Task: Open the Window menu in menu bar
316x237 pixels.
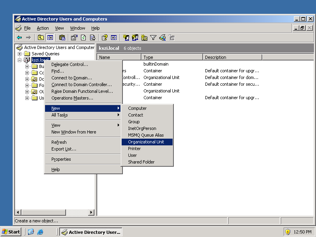Action: (x=77, y=28)
